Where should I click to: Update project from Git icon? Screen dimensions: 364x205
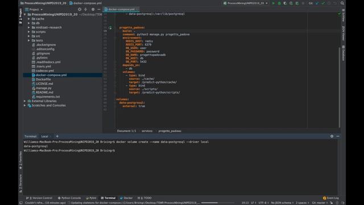pos(317,3)
